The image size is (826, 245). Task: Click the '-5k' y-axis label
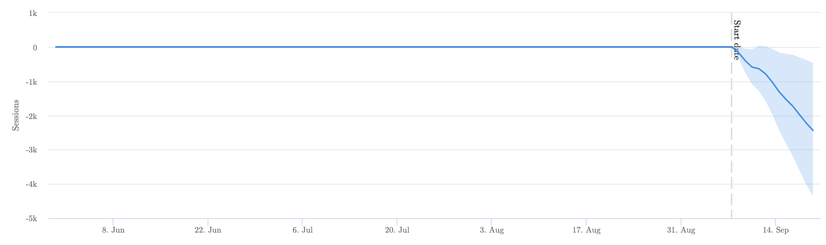tap(31, 219)
